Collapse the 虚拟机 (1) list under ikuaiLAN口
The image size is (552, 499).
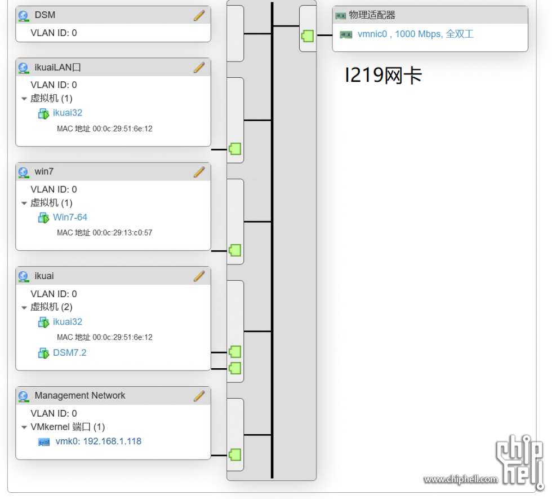(24, 99)
